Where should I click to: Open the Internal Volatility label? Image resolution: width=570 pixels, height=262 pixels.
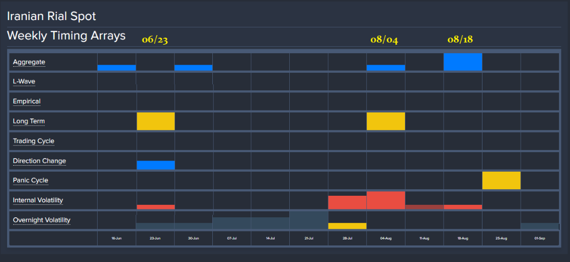pyautogui.click(x=38, y=200)
